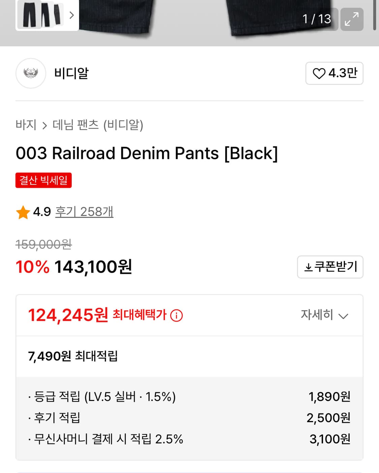The height and width of the screenshot is (473, 379).
Task: Toggle the heart like button showing 4.3만
Action: click(334, 73)
